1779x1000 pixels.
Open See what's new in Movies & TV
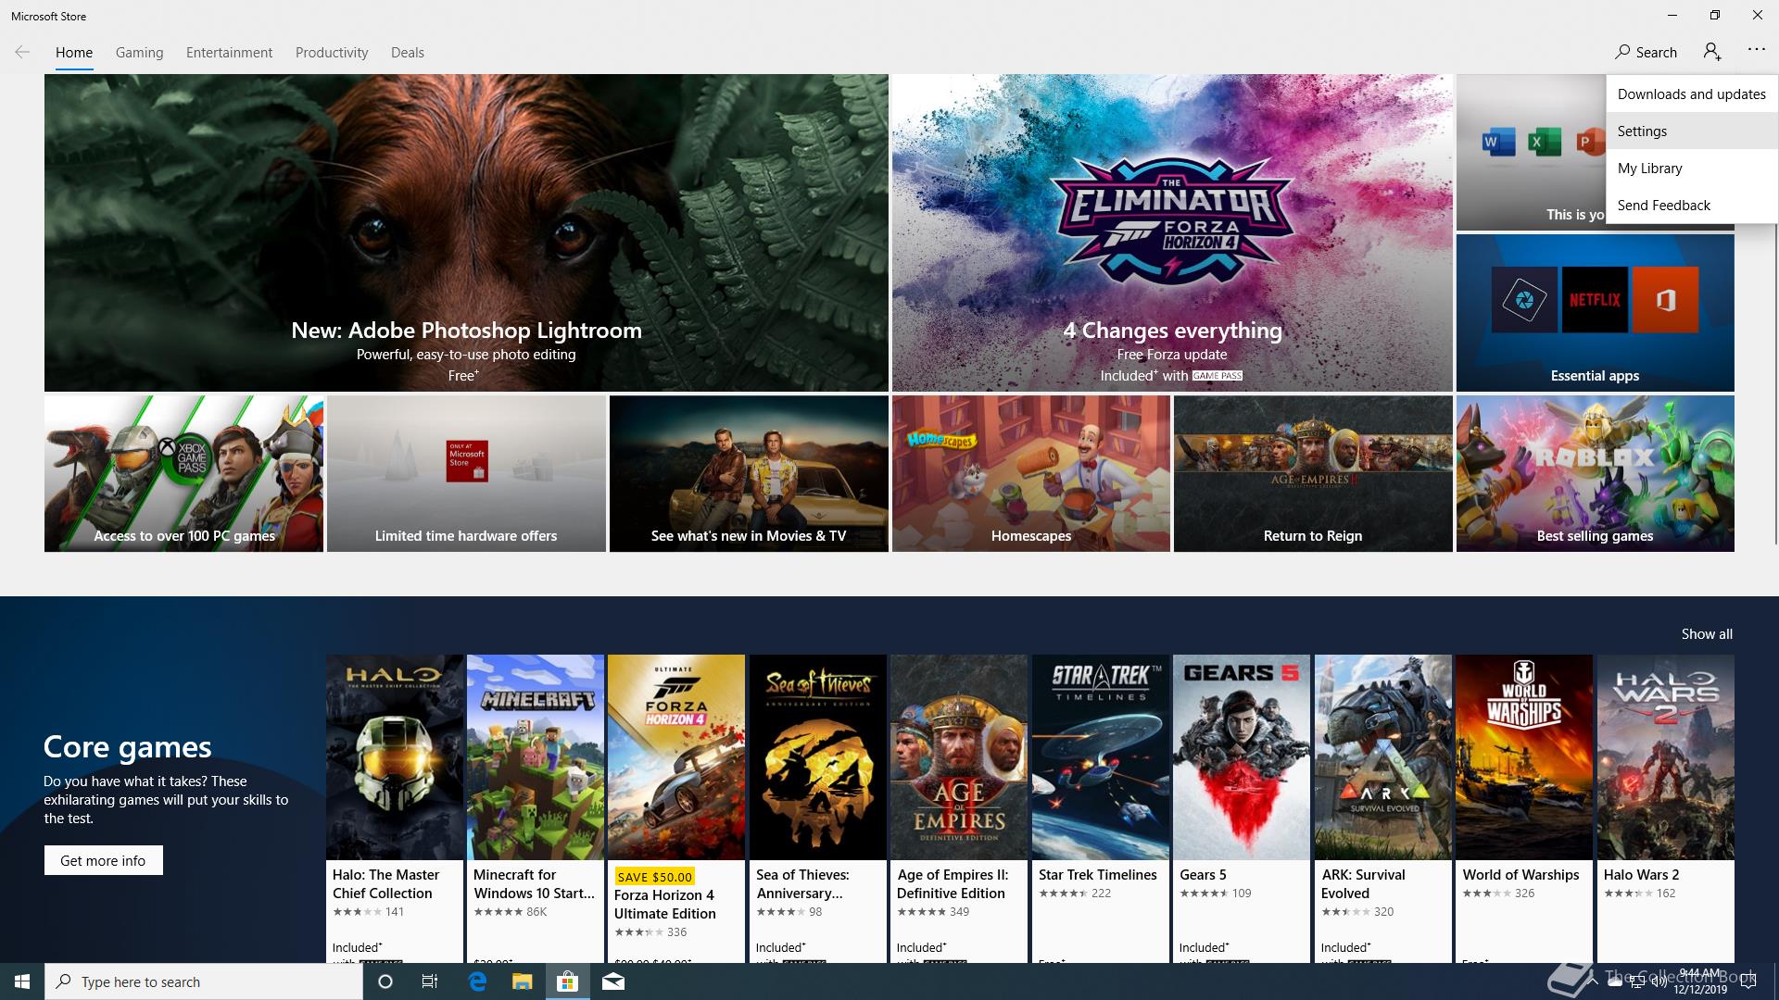pyautogui.click(x=749, y=474)
